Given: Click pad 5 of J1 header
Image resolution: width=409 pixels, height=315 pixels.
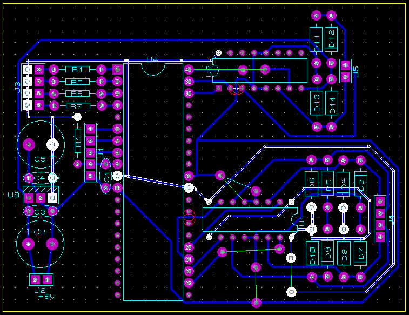Looking at the screenshot, I should [90, 176].
